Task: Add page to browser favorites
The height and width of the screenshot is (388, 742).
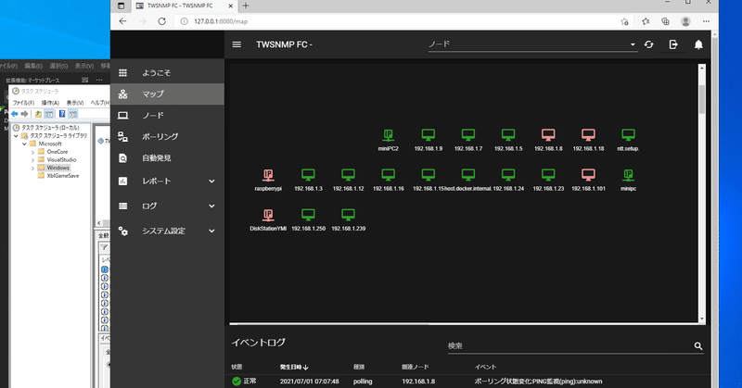Action: [624, 21]
